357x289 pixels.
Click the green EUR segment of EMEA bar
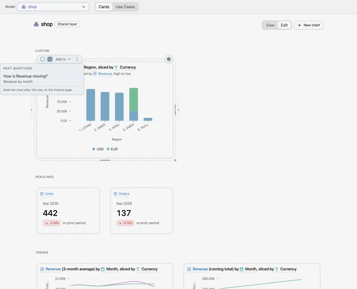(134, 100)
